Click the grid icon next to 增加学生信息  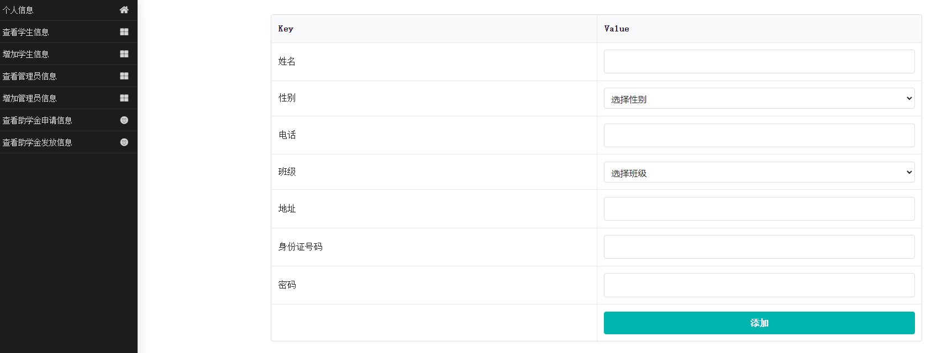(x=124, y=54)
